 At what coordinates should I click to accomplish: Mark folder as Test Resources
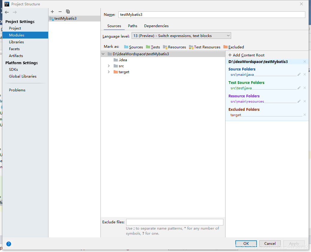[x=205, y=47]
